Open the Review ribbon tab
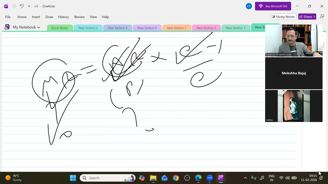Viewport: 328px width, 184px height. 79,17
